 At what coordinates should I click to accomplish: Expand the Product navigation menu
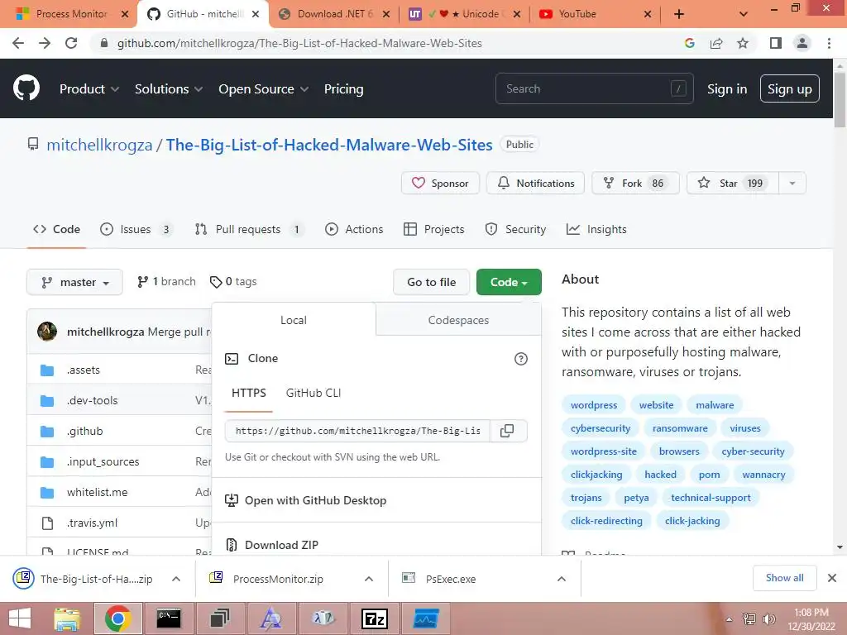coord(89,89)
